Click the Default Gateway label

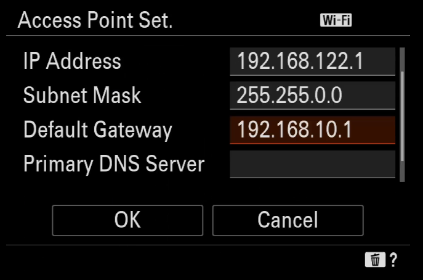[x=98, y=130]
